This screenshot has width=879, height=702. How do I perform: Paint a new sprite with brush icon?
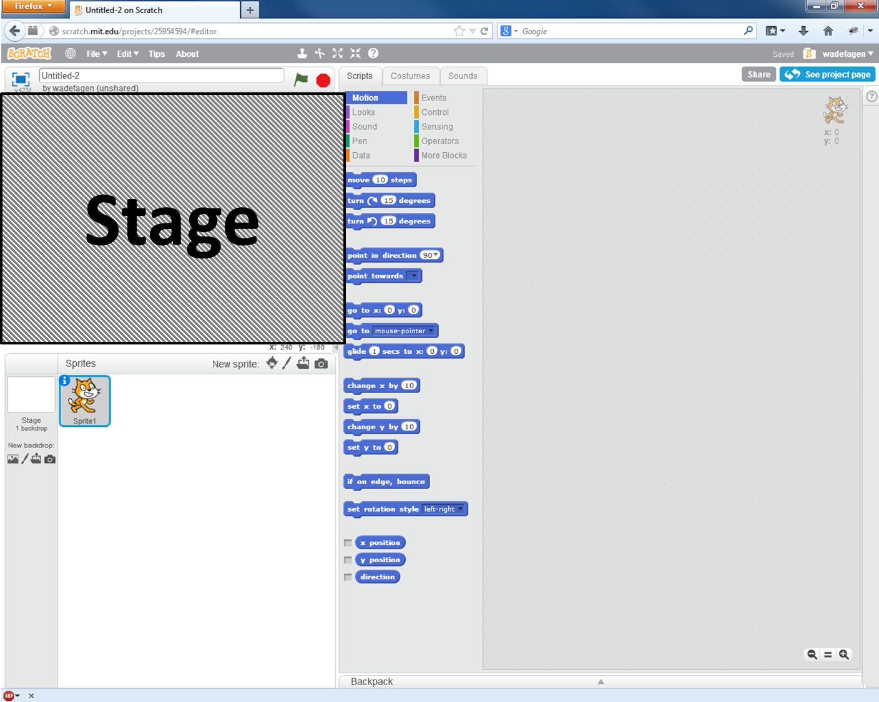tap(287, 363)
